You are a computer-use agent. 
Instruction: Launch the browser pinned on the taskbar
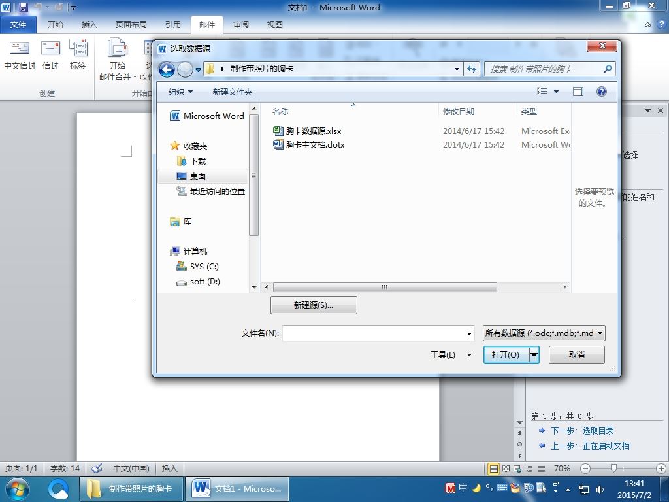(57, 489)
